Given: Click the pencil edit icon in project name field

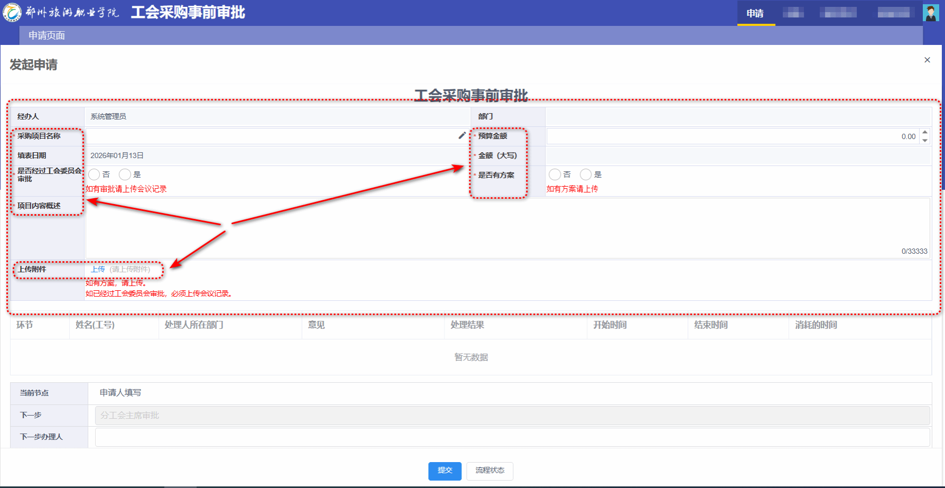Looking at the screenshot, I should (462, 136).
